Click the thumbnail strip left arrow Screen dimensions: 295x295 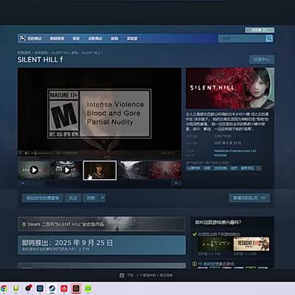pos(22,183)
